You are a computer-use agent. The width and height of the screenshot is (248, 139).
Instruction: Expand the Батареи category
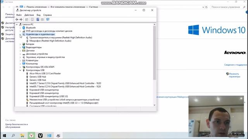pyautogui.click(x=20, y=44)
